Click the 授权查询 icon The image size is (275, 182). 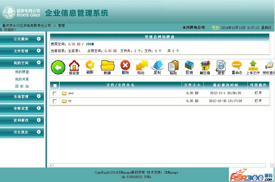pos(269,68)
